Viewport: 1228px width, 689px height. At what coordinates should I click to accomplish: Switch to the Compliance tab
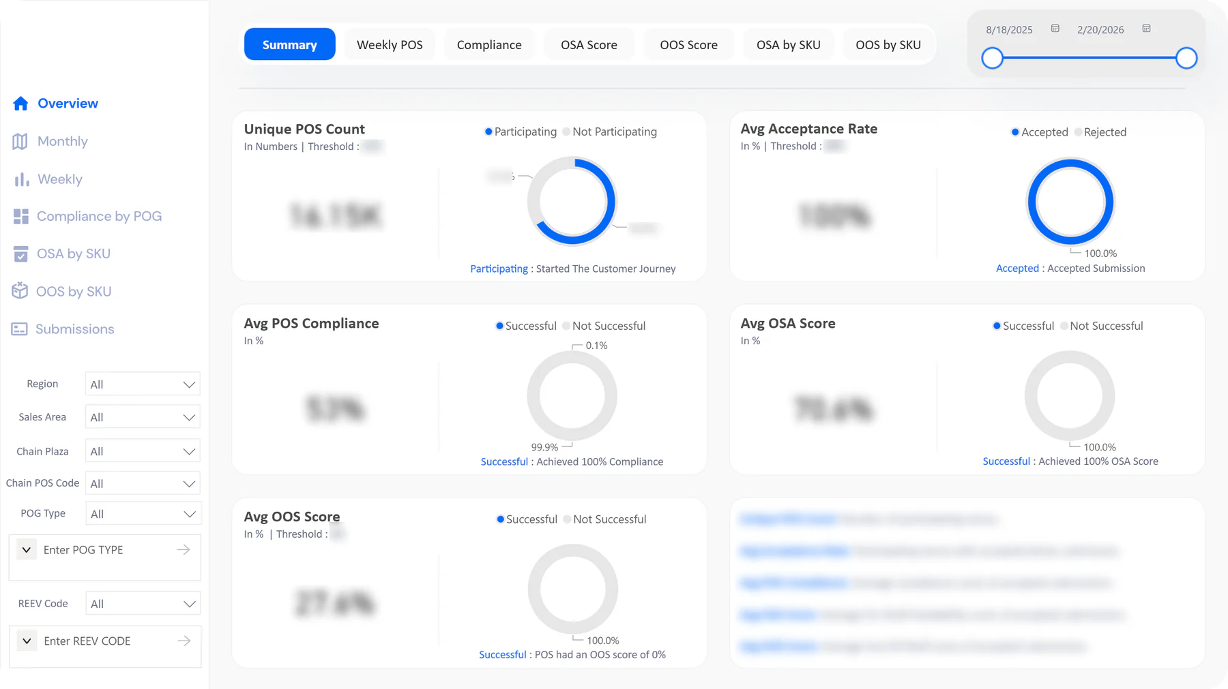point(489,44)
